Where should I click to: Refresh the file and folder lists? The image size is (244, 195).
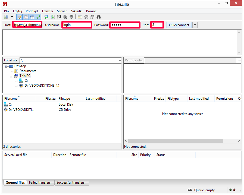coord(46,17)
